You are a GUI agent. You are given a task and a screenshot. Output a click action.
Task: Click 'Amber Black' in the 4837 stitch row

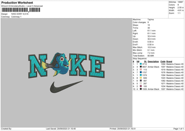[x=153, y=67]
